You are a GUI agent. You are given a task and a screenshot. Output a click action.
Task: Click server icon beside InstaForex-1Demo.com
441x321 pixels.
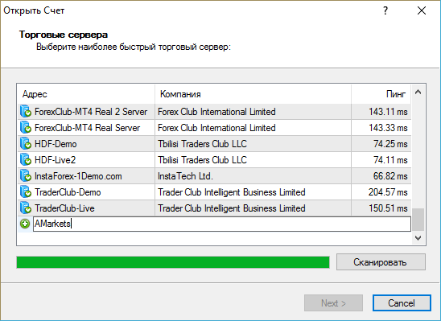click(x=25, y=176)
